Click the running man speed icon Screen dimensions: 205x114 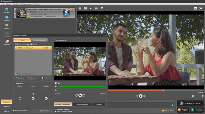102,9
